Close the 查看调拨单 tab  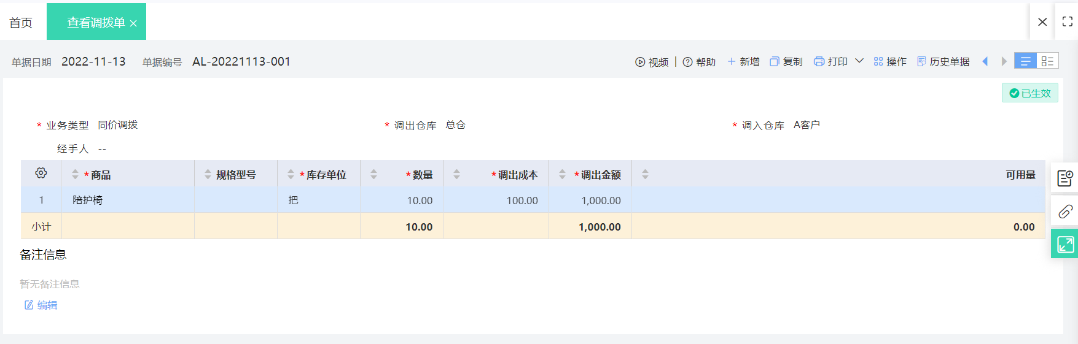click(x=133, y=23)
